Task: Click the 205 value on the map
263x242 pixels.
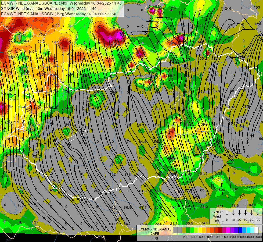Action: coord(97,191)
